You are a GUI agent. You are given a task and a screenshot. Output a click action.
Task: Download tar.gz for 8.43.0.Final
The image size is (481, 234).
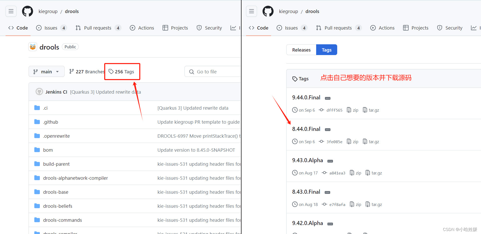(x=374, y=204)
